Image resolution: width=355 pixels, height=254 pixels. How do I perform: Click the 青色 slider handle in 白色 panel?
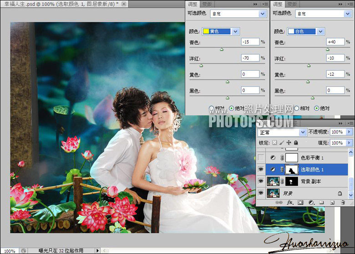328,49
